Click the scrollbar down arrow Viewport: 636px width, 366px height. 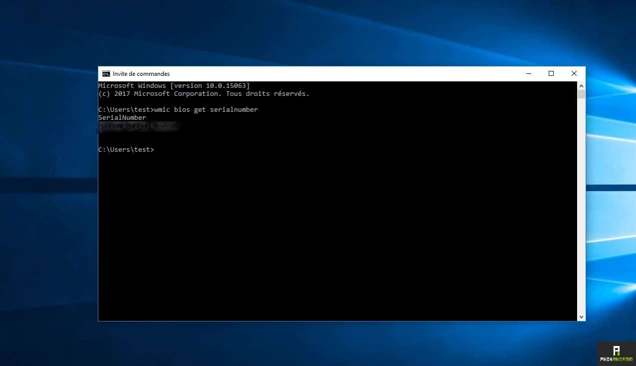(581, 317)
